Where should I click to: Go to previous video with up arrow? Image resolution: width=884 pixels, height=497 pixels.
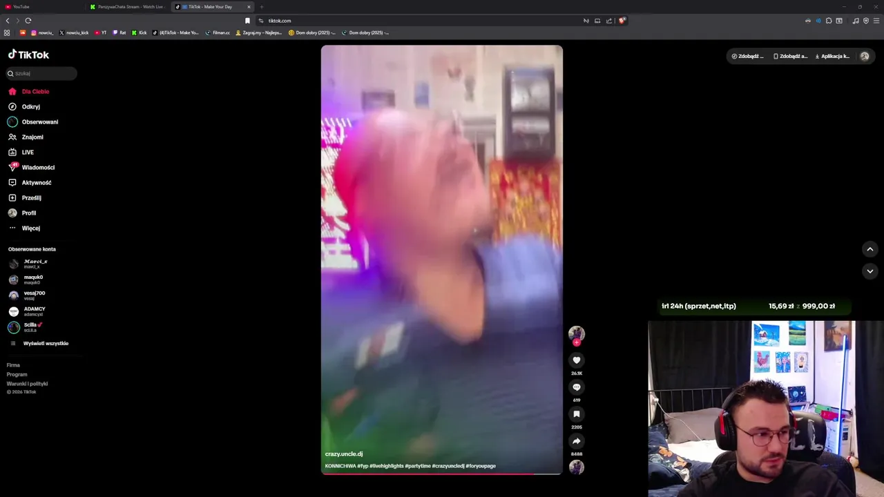870,249
